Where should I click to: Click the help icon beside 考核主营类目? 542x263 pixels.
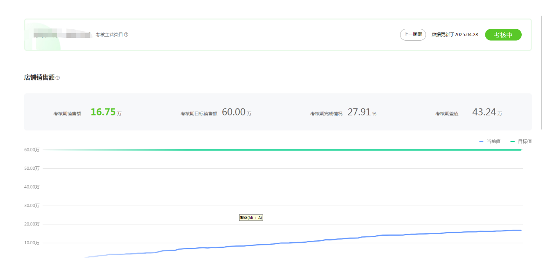click(x=126, y=35)
